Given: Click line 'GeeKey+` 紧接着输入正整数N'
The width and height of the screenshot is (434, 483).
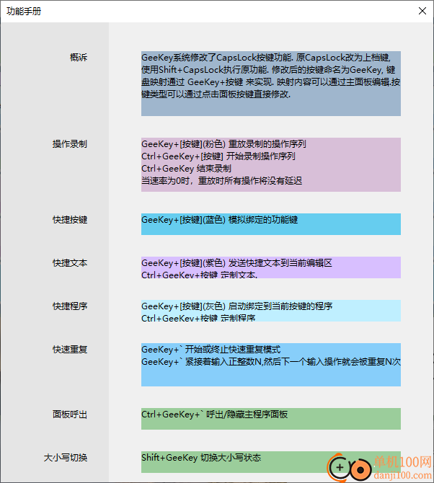Looking at the screenshot, I should (271, 362).
